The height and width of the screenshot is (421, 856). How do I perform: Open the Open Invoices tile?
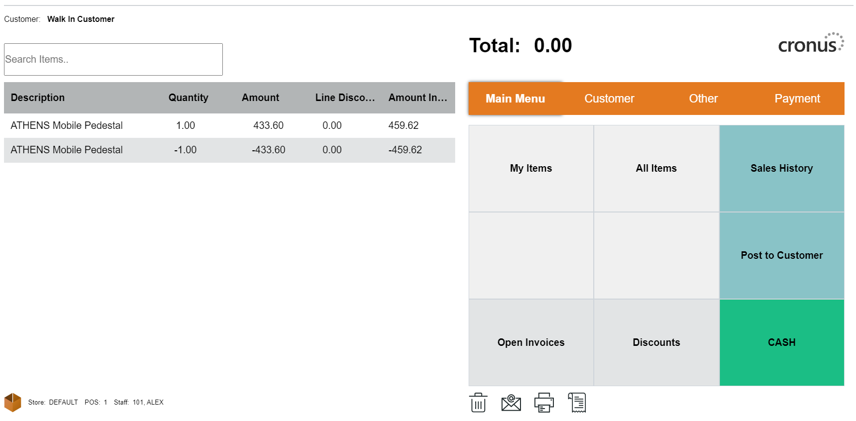pyautogui.click(x=531, y=342)
